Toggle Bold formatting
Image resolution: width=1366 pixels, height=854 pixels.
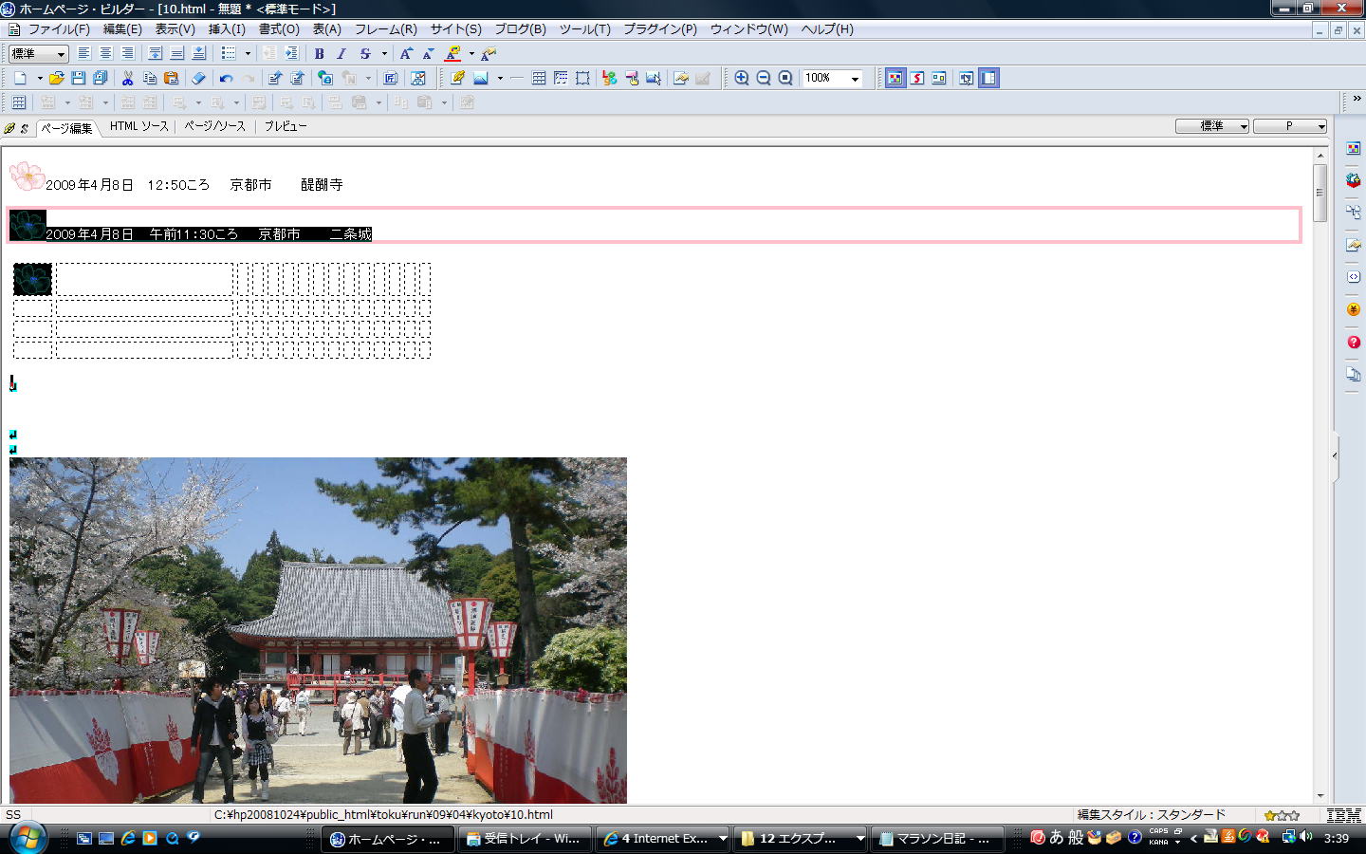point(319,54)
